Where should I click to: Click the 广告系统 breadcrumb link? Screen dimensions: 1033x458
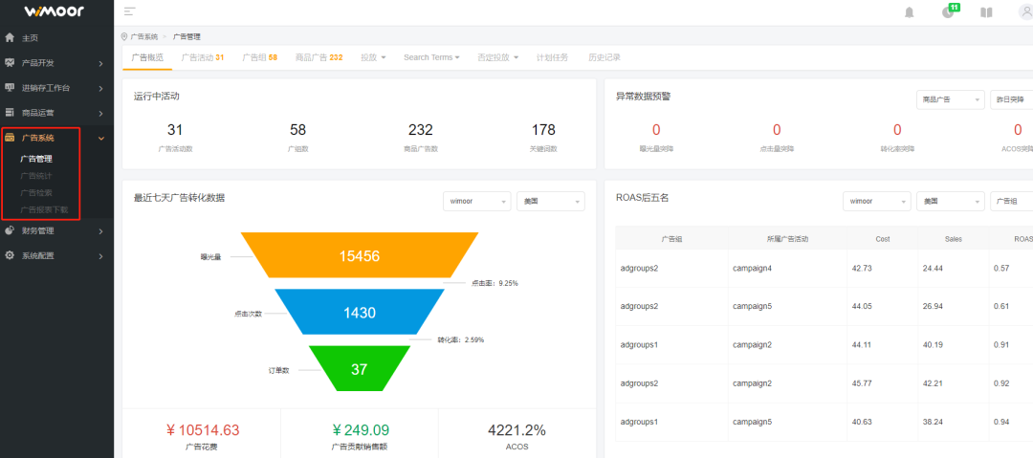[x=143, y=37]
